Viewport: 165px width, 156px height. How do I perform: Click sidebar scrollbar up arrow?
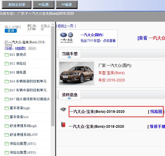coord(53,24)
